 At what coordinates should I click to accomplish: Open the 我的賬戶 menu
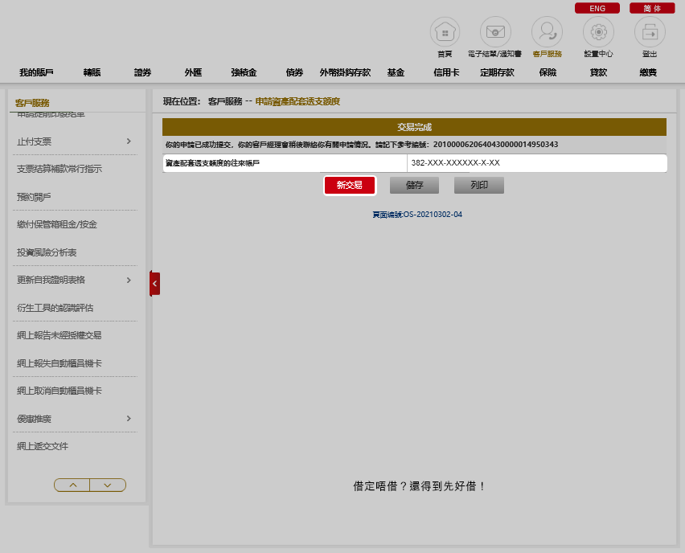coord(36,72)
